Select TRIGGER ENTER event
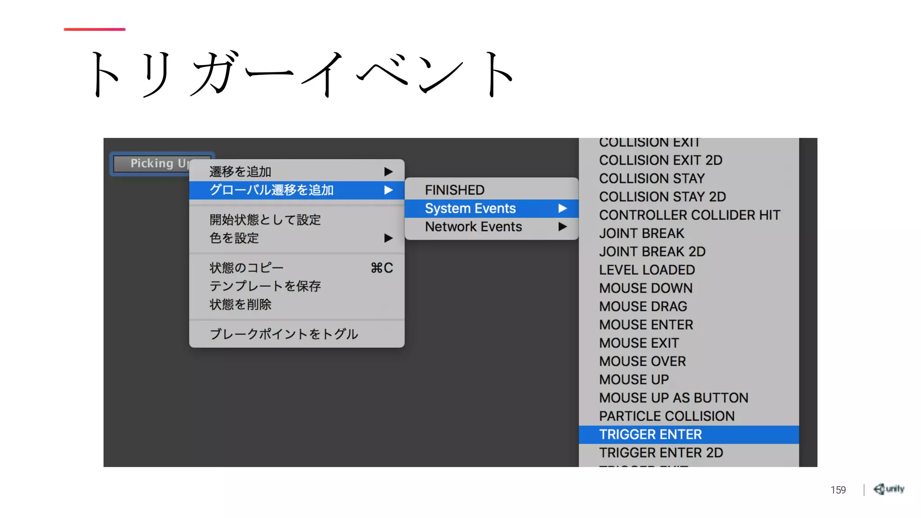Image resolution: width=921 pixels, height=518 pixels. coord(650,435)
